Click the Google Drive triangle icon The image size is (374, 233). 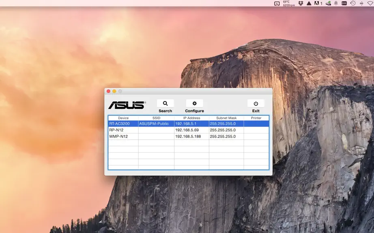coord(309,3)
